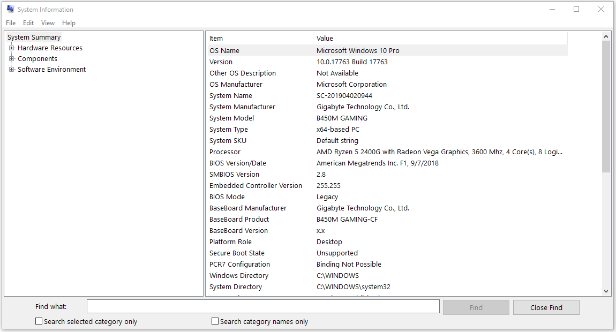Open the View menu
Screen dimensions: 616x332
click(x=48, y=22)
